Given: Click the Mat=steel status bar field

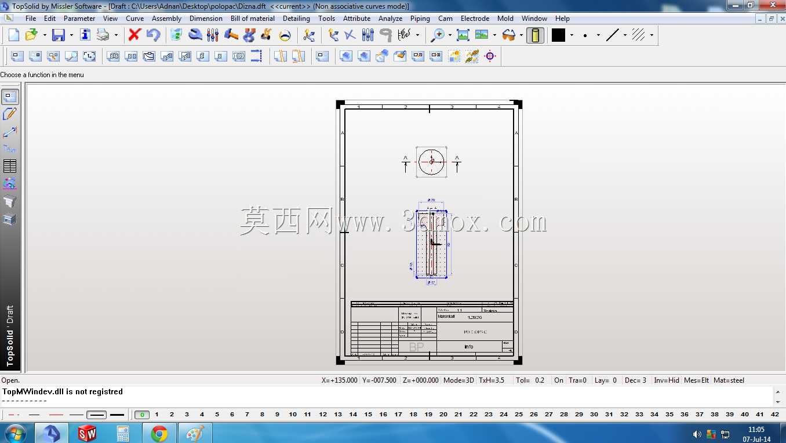Looking at the screenshot, I should [x=729, y=380].
